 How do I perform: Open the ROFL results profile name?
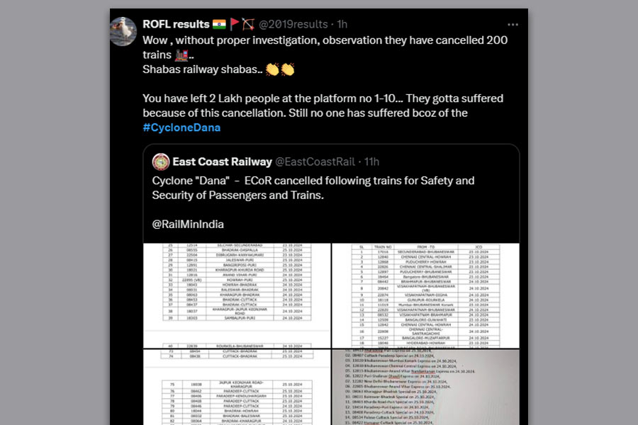coord(176,24)
